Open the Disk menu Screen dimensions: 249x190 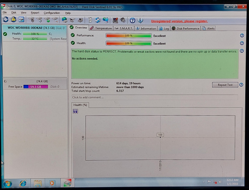(x=14, y=12)
